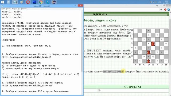
Task: Click the network signal tray icon
Action: point(153,2)
